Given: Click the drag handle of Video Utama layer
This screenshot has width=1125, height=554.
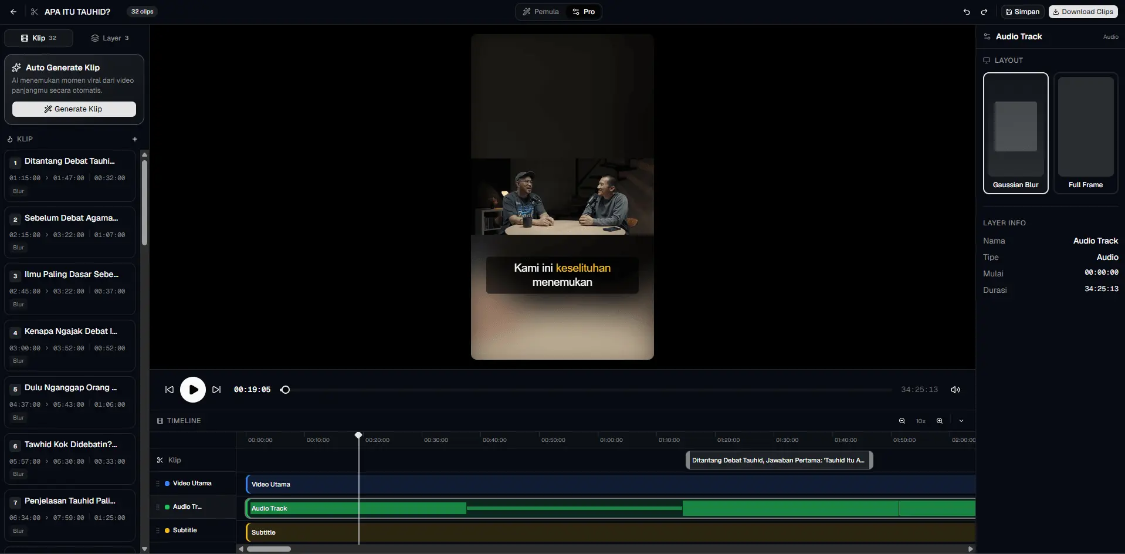Looking at the screenshot, I should coord(158,484).
